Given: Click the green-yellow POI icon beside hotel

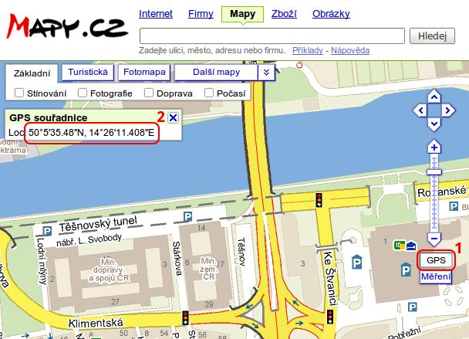Looking at the screenshot, I should click(x=400, y=246).
